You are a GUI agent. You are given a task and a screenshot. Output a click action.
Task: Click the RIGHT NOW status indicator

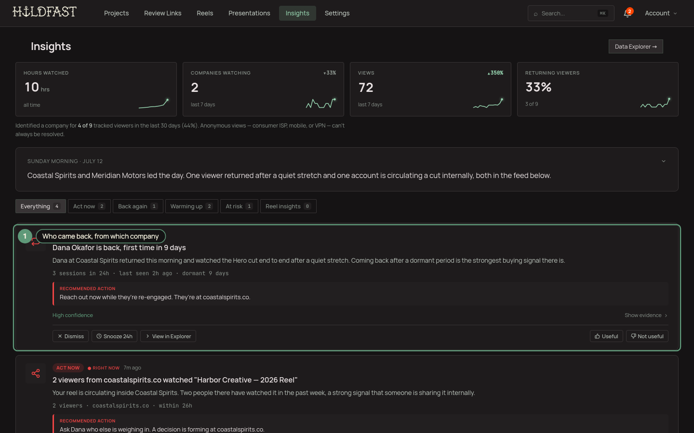point(104,368)
